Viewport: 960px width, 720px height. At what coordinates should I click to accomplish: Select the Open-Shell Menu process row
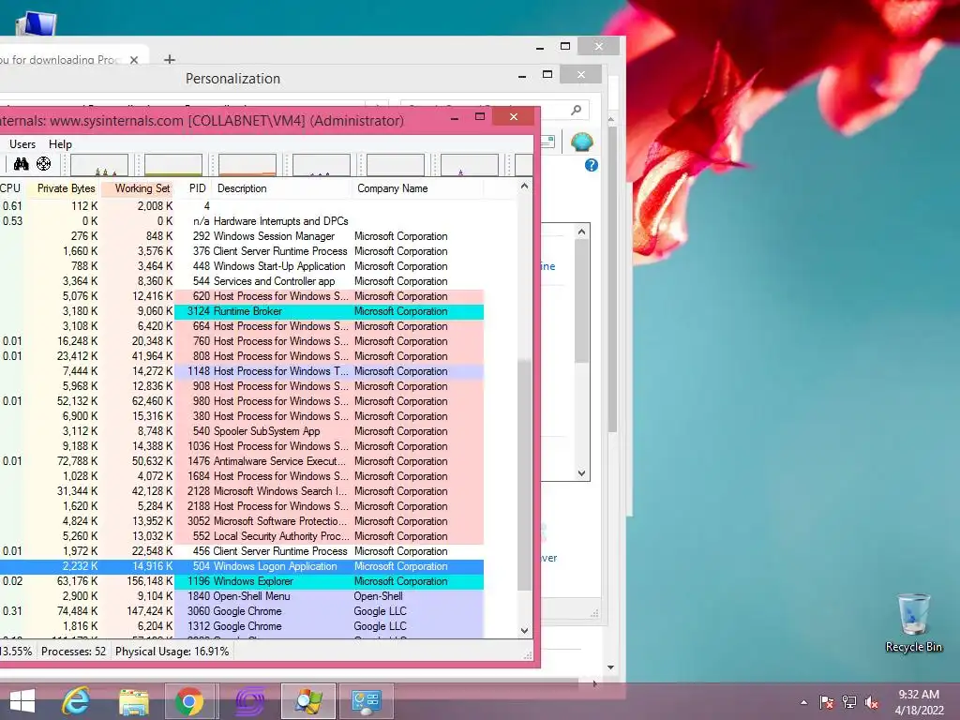(x=242, y=596)
